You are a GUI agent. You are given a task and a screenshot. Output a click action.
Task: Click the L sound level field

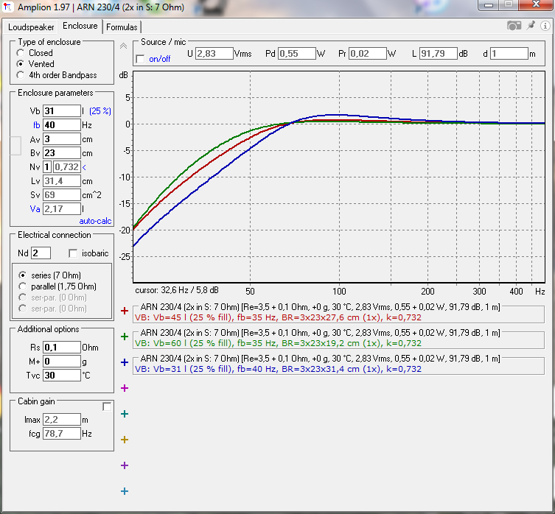(x=439, y=54)
